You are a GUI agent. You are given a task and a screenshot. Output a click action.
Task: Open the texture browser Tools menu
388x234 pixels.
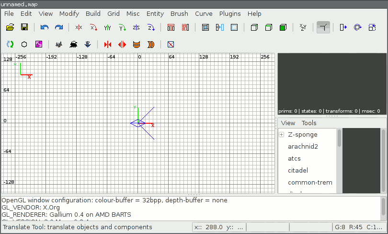point(309,123)
